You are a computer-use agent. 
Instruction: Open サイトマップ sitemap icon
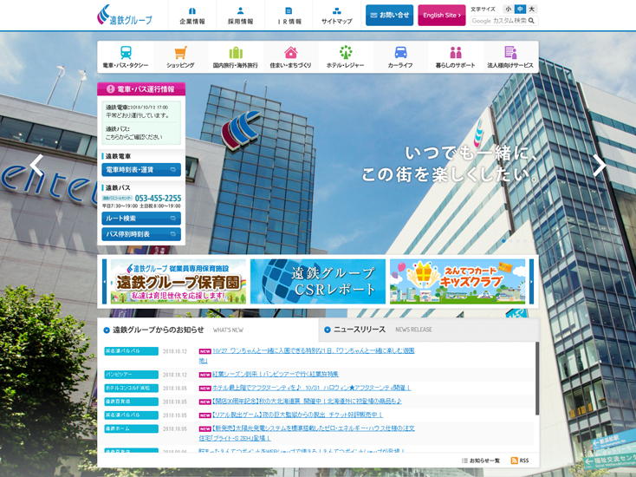click(x=337, y=11)
